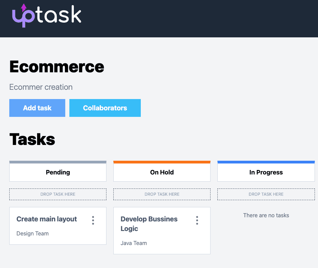Viewport: 318px width, 268px height.
Task: Open the Collaborators view
Action: pos(105,108)
